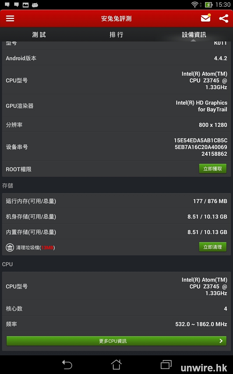Image resolution: width=233 pixels, height=374 pixels.
Task: Tap the 立即獲取 root button
Action: point(213,169)
